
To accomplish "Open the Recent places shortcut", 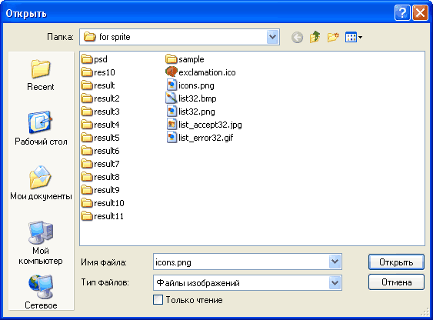I will 41,75.
